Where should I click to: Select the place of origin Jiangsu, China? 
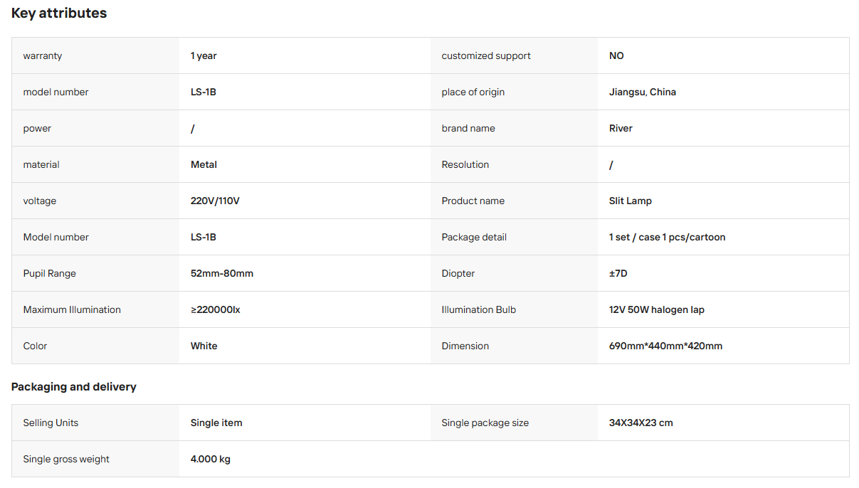643,92
